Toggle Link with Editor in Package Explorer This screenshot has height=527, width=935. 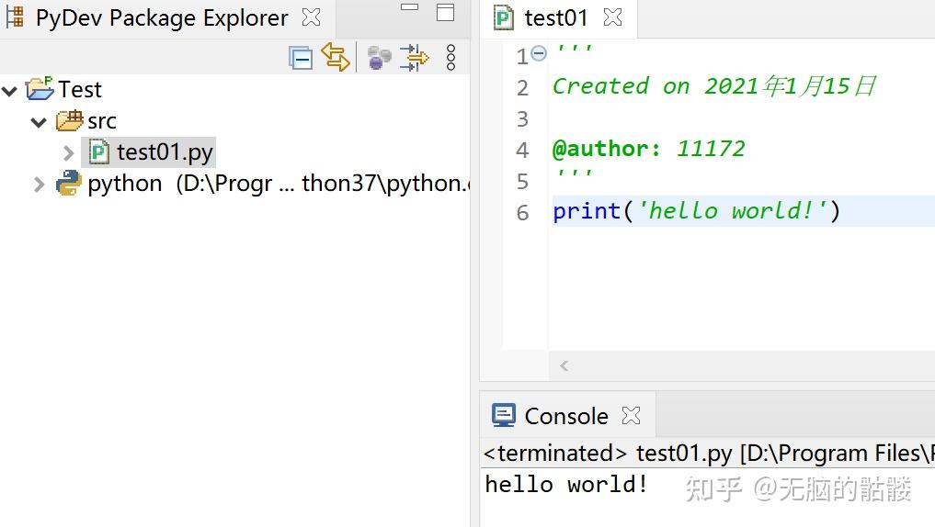336,57
